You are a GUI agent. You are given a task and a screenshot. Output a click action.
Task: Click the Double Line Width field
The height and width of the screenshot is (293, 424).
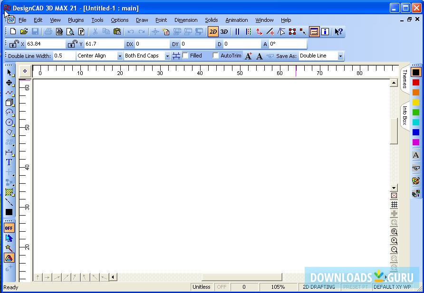coord(64,56)
